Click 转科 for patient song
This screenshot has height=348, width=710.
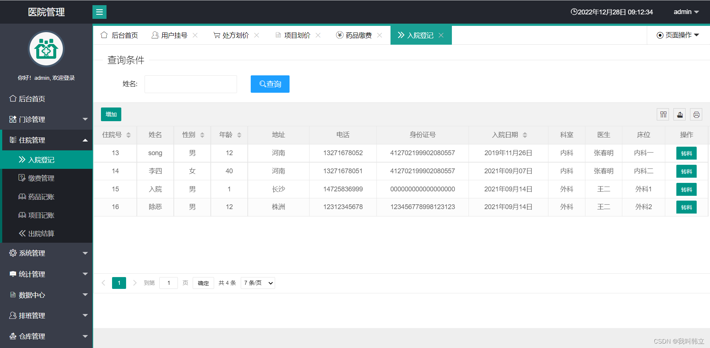coord(686,153)
